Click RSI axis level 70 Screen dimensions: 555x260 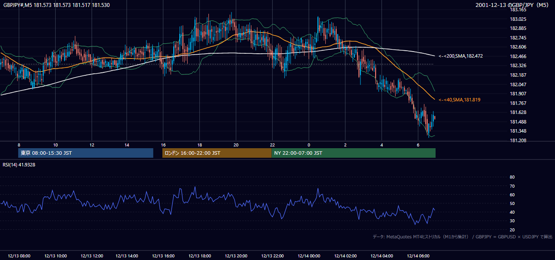[512, 186]
